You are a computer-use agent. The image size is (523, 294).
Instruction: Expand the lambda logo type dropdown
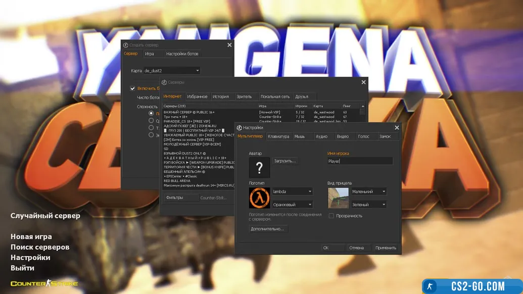(292, 191)
